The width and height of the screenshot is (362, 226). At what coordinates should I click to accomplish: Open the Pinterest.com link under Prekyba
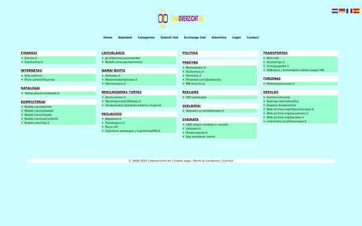pos(203,80)
